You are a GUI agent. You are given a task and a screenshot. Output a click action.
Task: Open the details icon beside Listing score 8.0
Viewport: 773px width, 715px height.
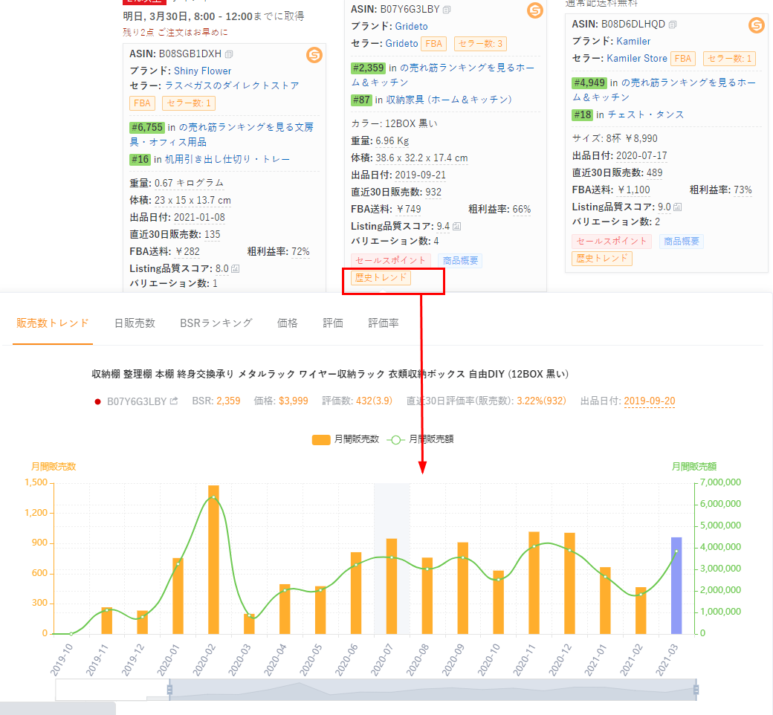tap(235, 269)
